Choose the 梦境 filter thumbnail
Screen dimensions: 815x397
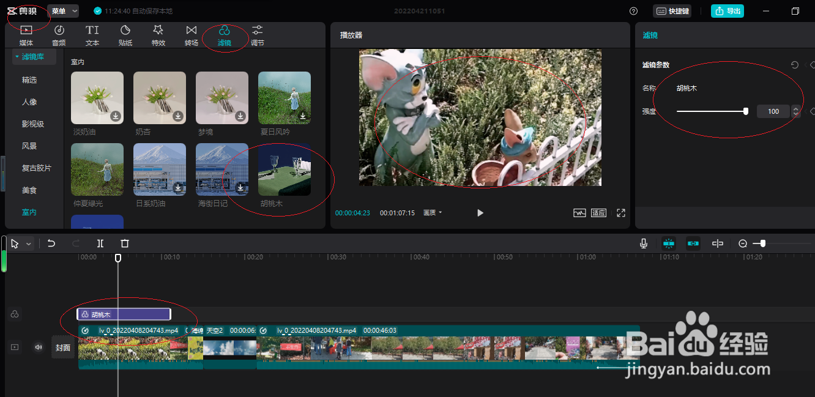222,98
